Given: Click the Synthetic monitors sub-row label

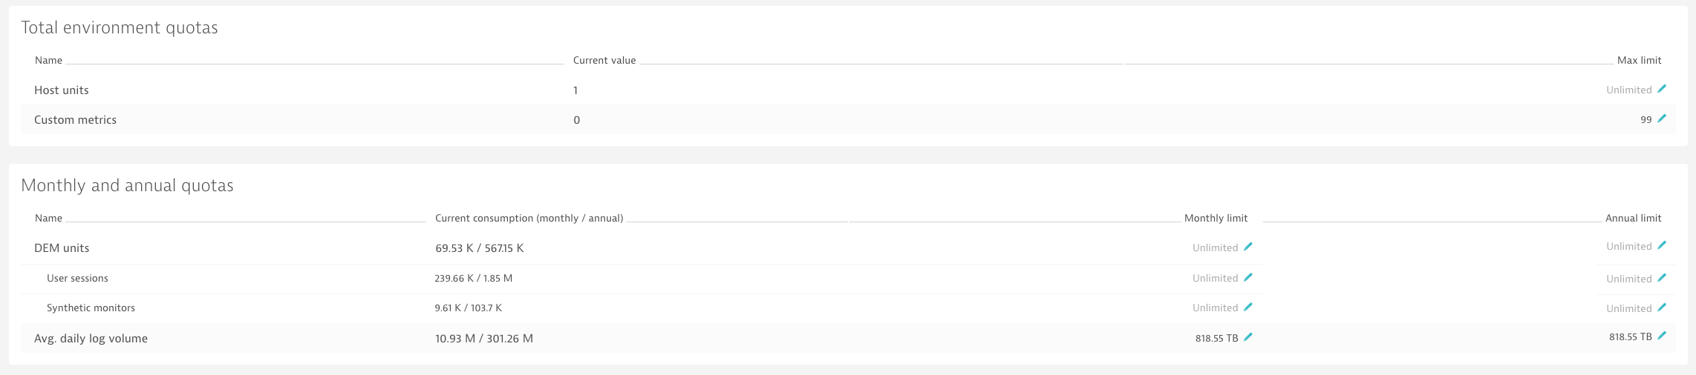Looking at the screenshot, I should (x=91, y=308).
